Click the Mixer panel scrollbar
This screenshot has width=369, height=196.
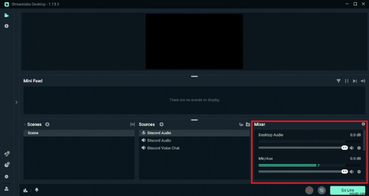pyautogui.click(x=364, y=140)
